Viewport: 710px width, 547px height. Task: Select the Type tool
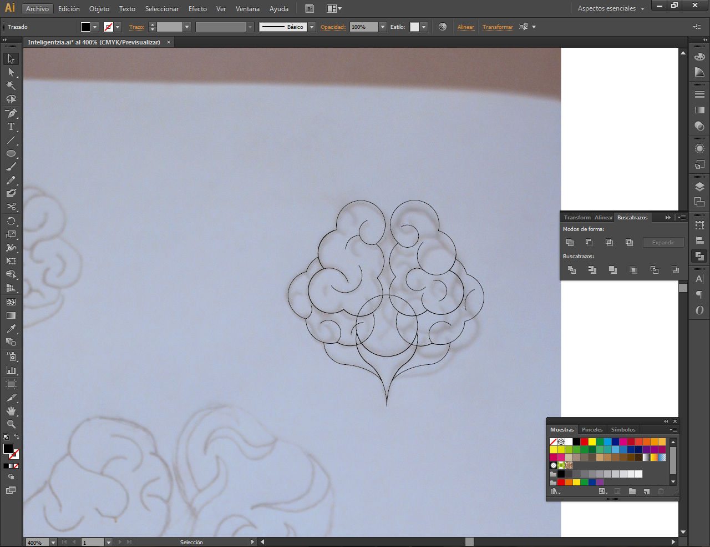[11, 127]
